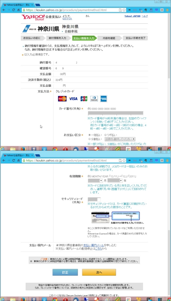
Task: Click Chrome icon left of Opera in lower taskbar
Action: click(55, 299)
